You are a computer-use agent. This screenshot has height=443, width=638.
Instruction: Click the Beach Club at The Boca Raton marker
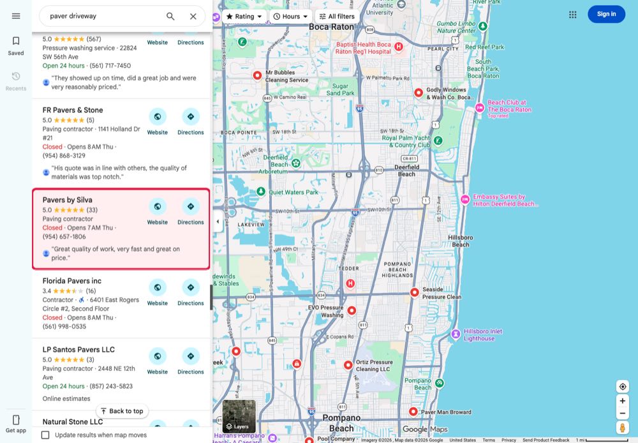pyautogui.click(x=480, y=108)
